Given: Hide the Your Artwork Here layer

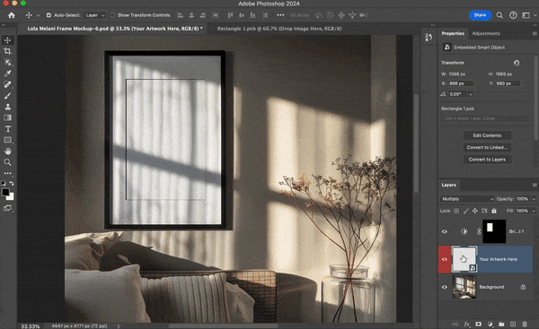Looking at the screenshot, I should (x=445, y=259).
